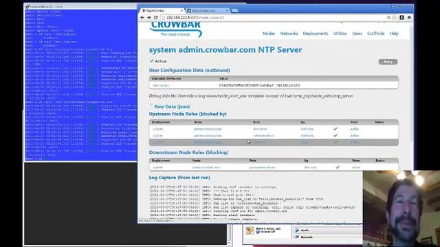Click 'User Configuration Data (outbound)' heading
The width and height of the screenshot is (440, 247).
pyautogui.click(x=190, y=70)
